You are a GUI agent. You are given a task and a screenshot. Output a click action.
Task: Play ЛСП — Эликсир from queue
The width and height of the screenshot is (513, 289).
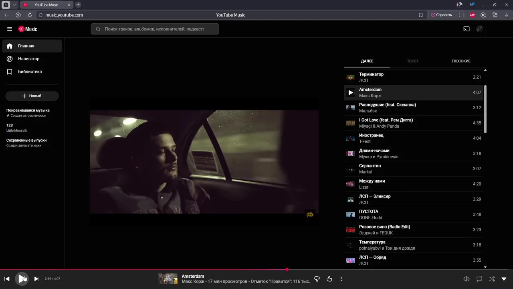coord(414,199)
